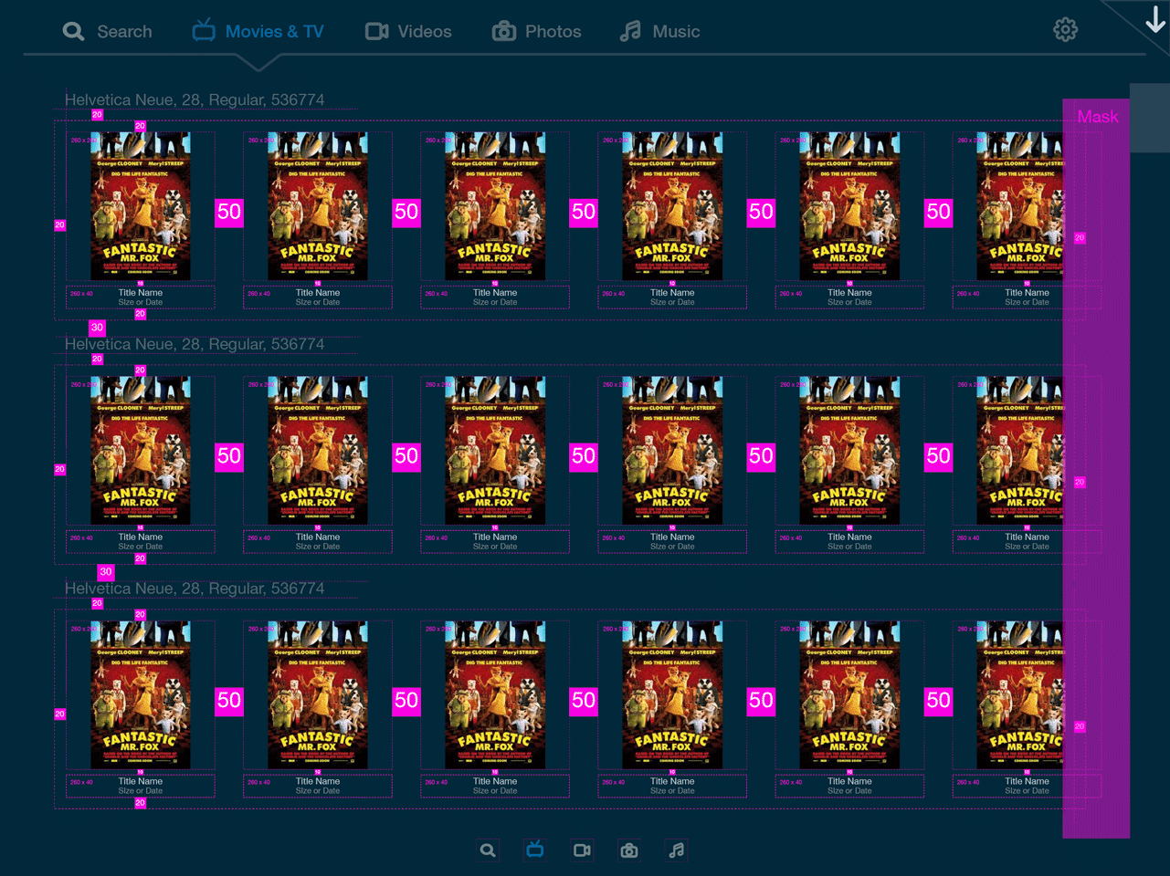Select the search icon in the bottom toolbar
The image size is (1170, 876).
tap(487, 850)
